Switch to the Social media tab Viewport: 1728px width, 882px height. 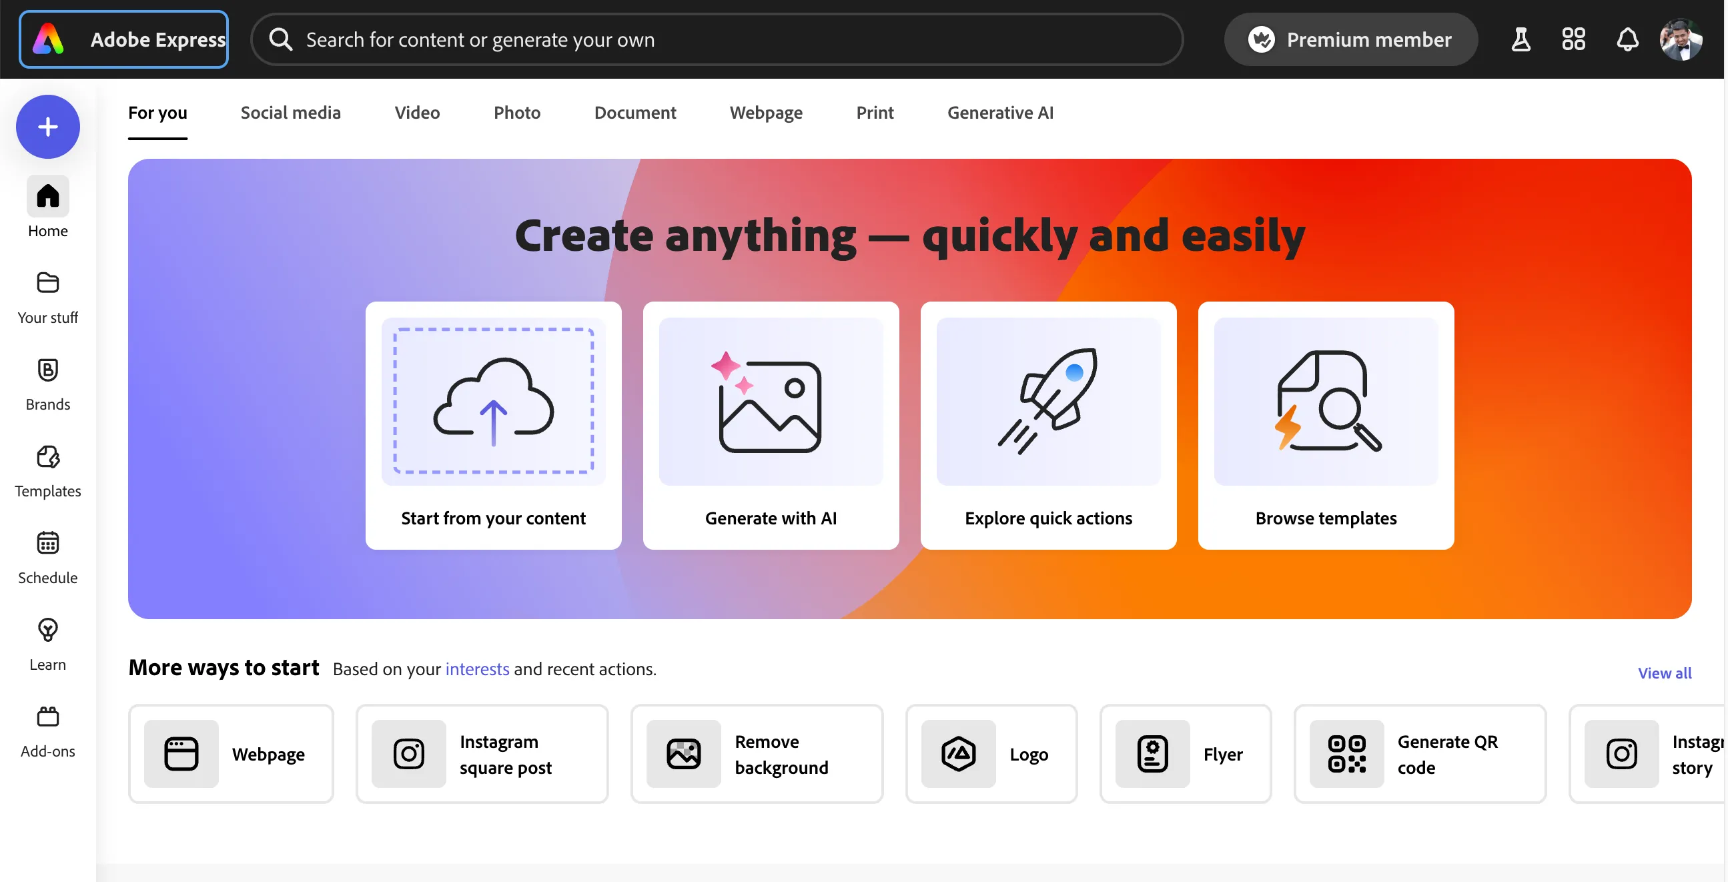pyautogui.click(x=290, y=113)
